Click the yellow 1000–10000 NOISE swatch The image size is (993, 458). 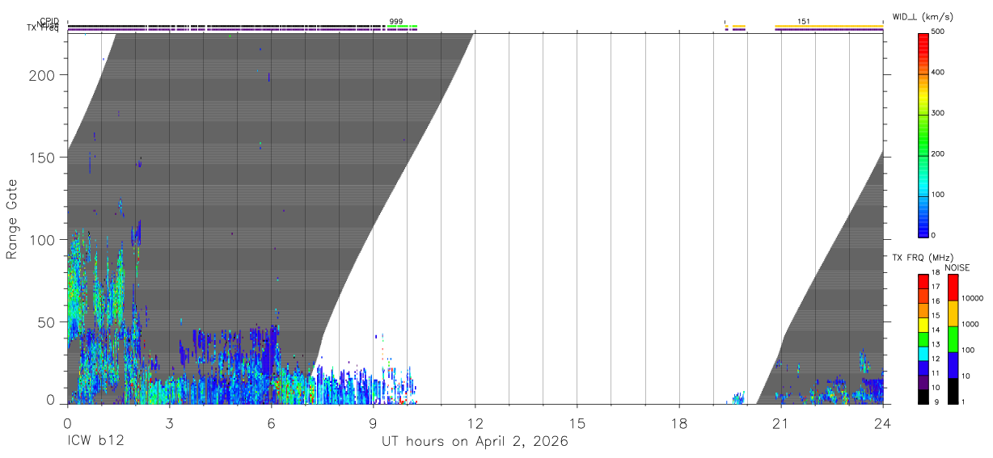tap(953, 313)
